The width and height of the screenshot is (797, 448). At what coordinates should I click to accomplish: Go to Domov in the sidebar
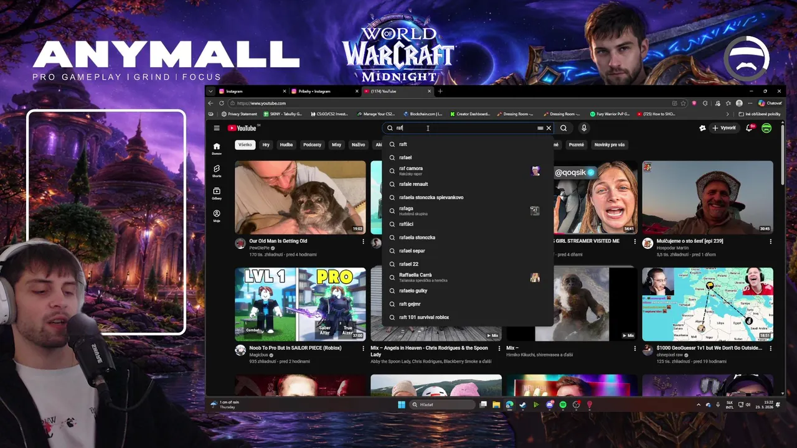217,149
